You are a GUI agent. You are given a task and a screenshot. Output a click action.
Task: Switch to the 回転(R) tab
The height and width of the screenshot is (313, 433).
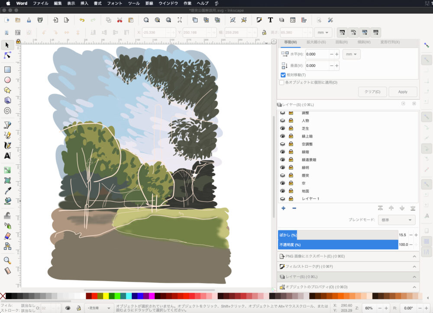(341, 42)
